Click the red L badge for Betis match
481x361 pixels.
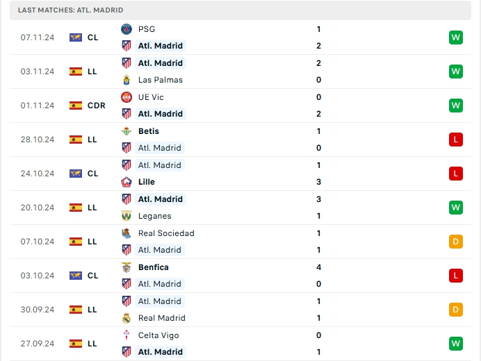456,140
